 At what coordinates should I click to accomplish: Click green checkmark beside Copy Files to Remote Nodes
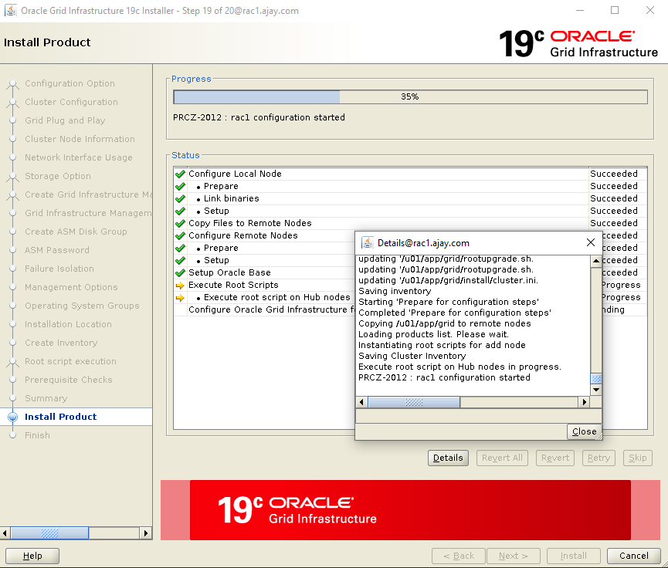coord(180,223)
